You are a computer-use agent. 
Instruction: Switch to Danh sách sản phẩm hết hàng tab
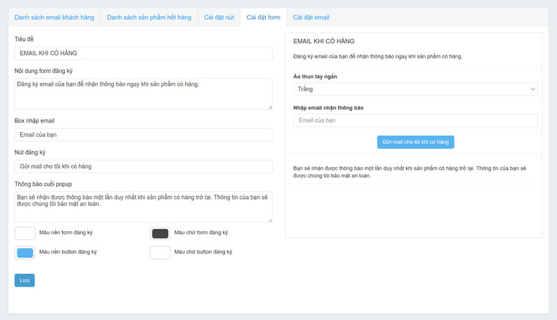[x=148, y=17]
